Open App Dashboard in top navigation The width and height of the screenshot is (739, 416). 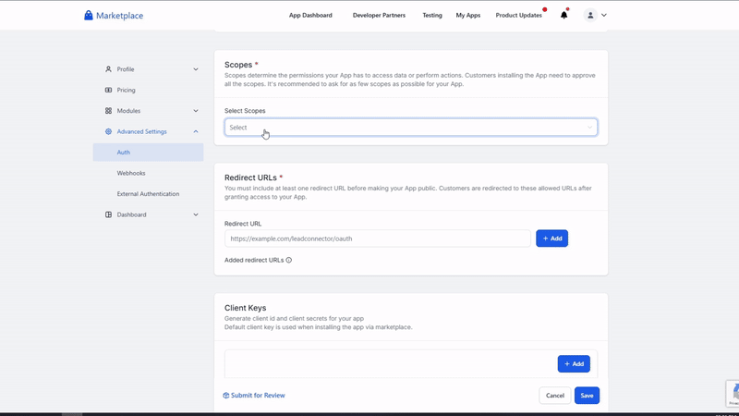point(310,15)
